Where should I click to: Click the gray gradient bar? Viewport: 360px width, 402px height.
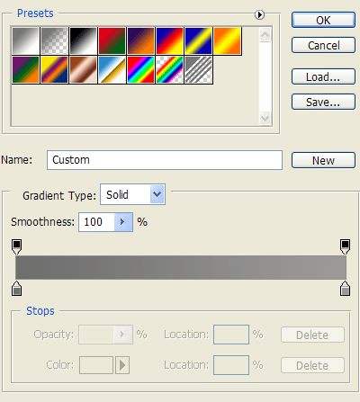[181, 267]
